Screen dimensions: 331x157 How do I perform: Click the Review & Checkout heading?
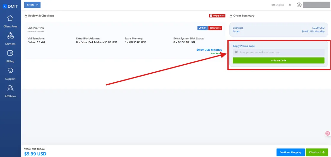coord(41,16)
